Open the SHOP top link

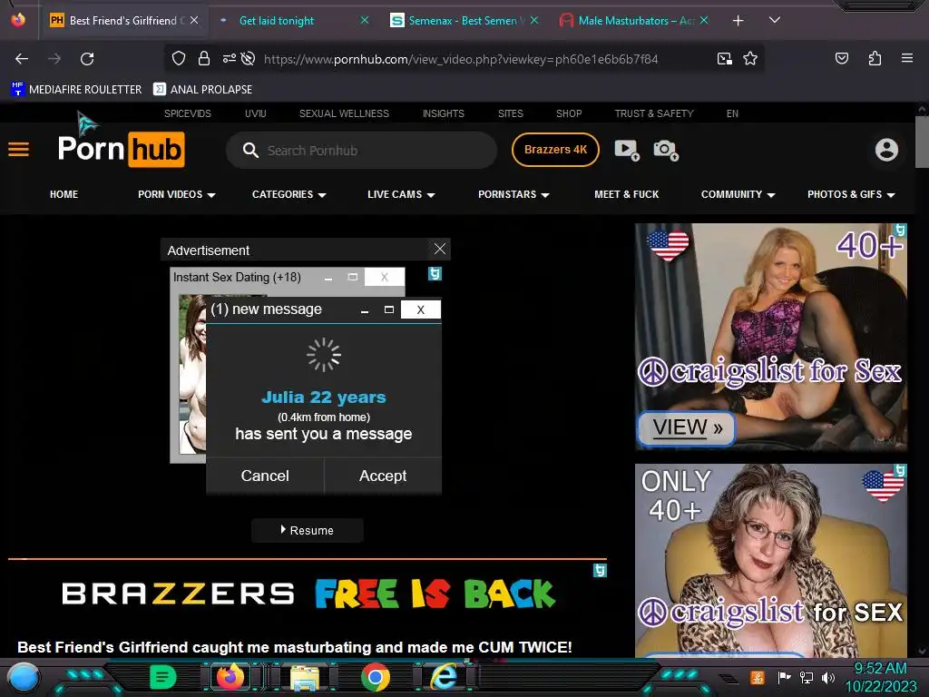tap(569, 113)
